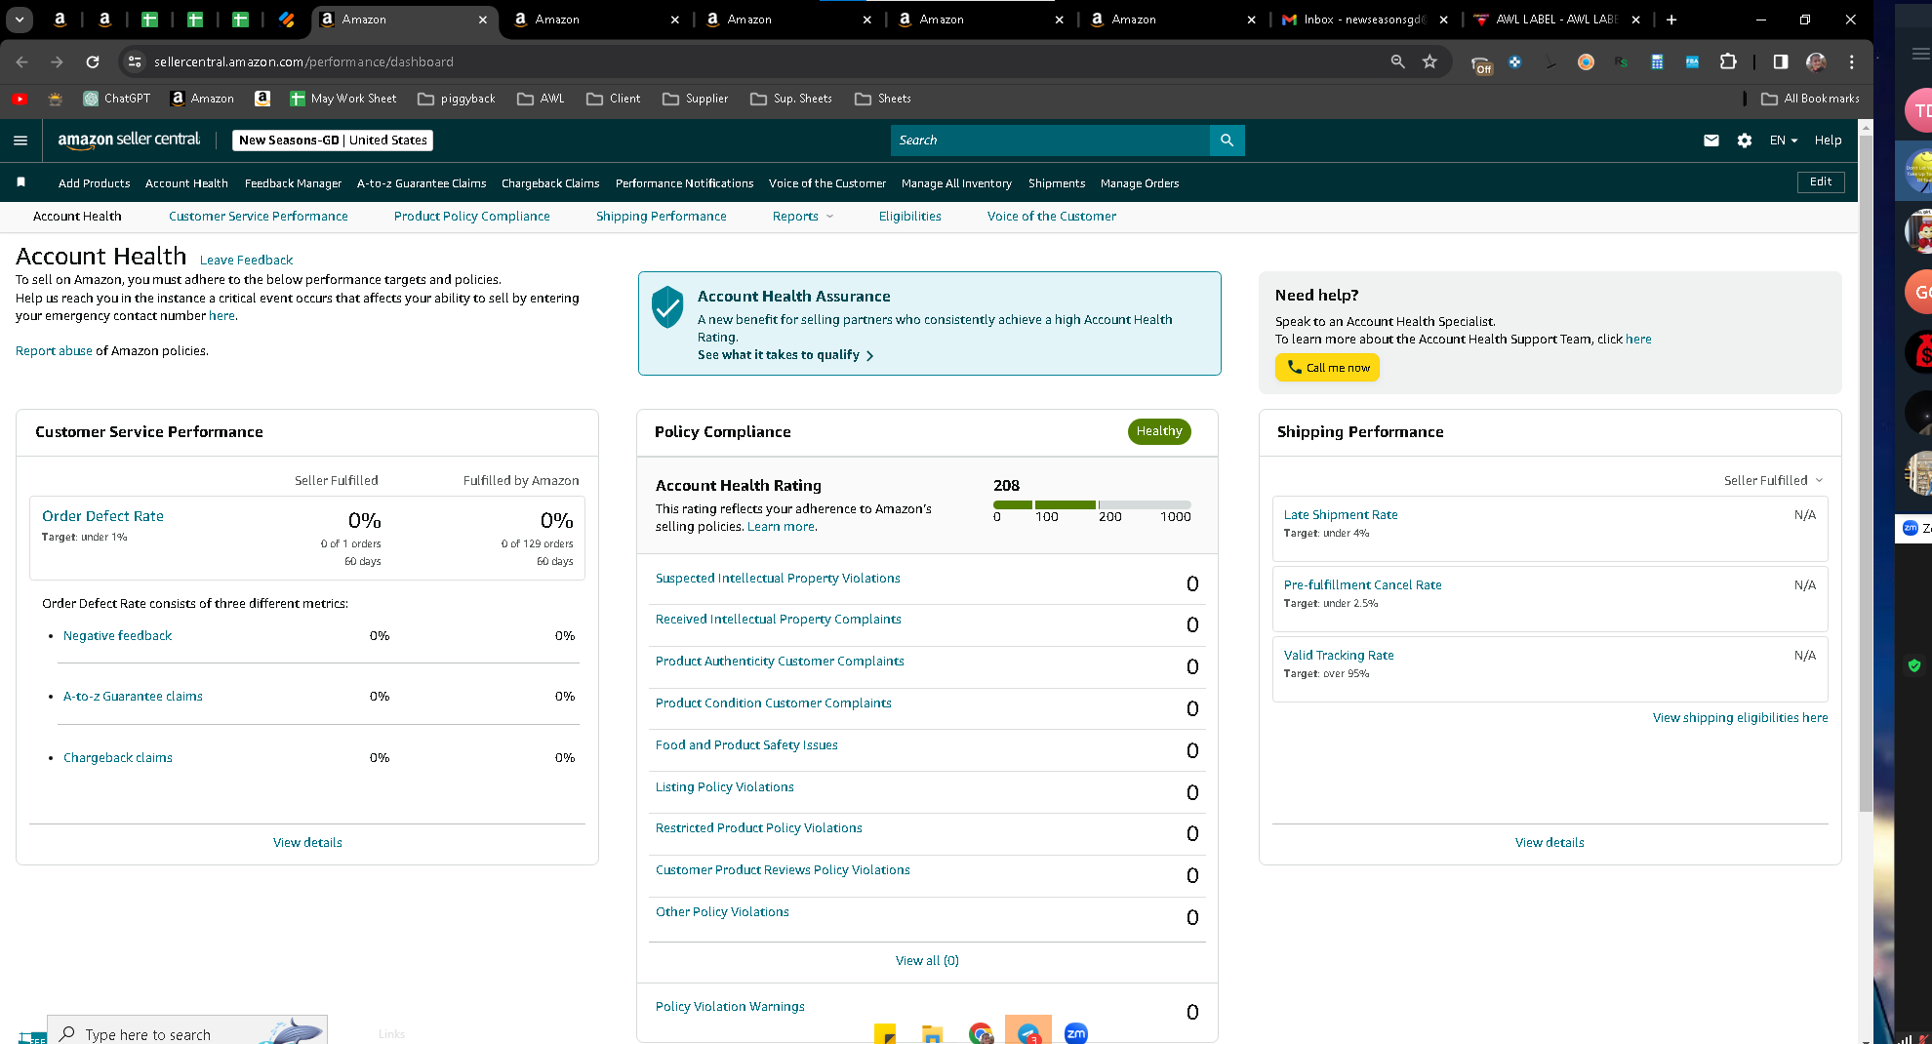Click the bookmark flag icon in the favorites bar
The width and height of the screenshot is (1932, 1044).
[20, 182]
